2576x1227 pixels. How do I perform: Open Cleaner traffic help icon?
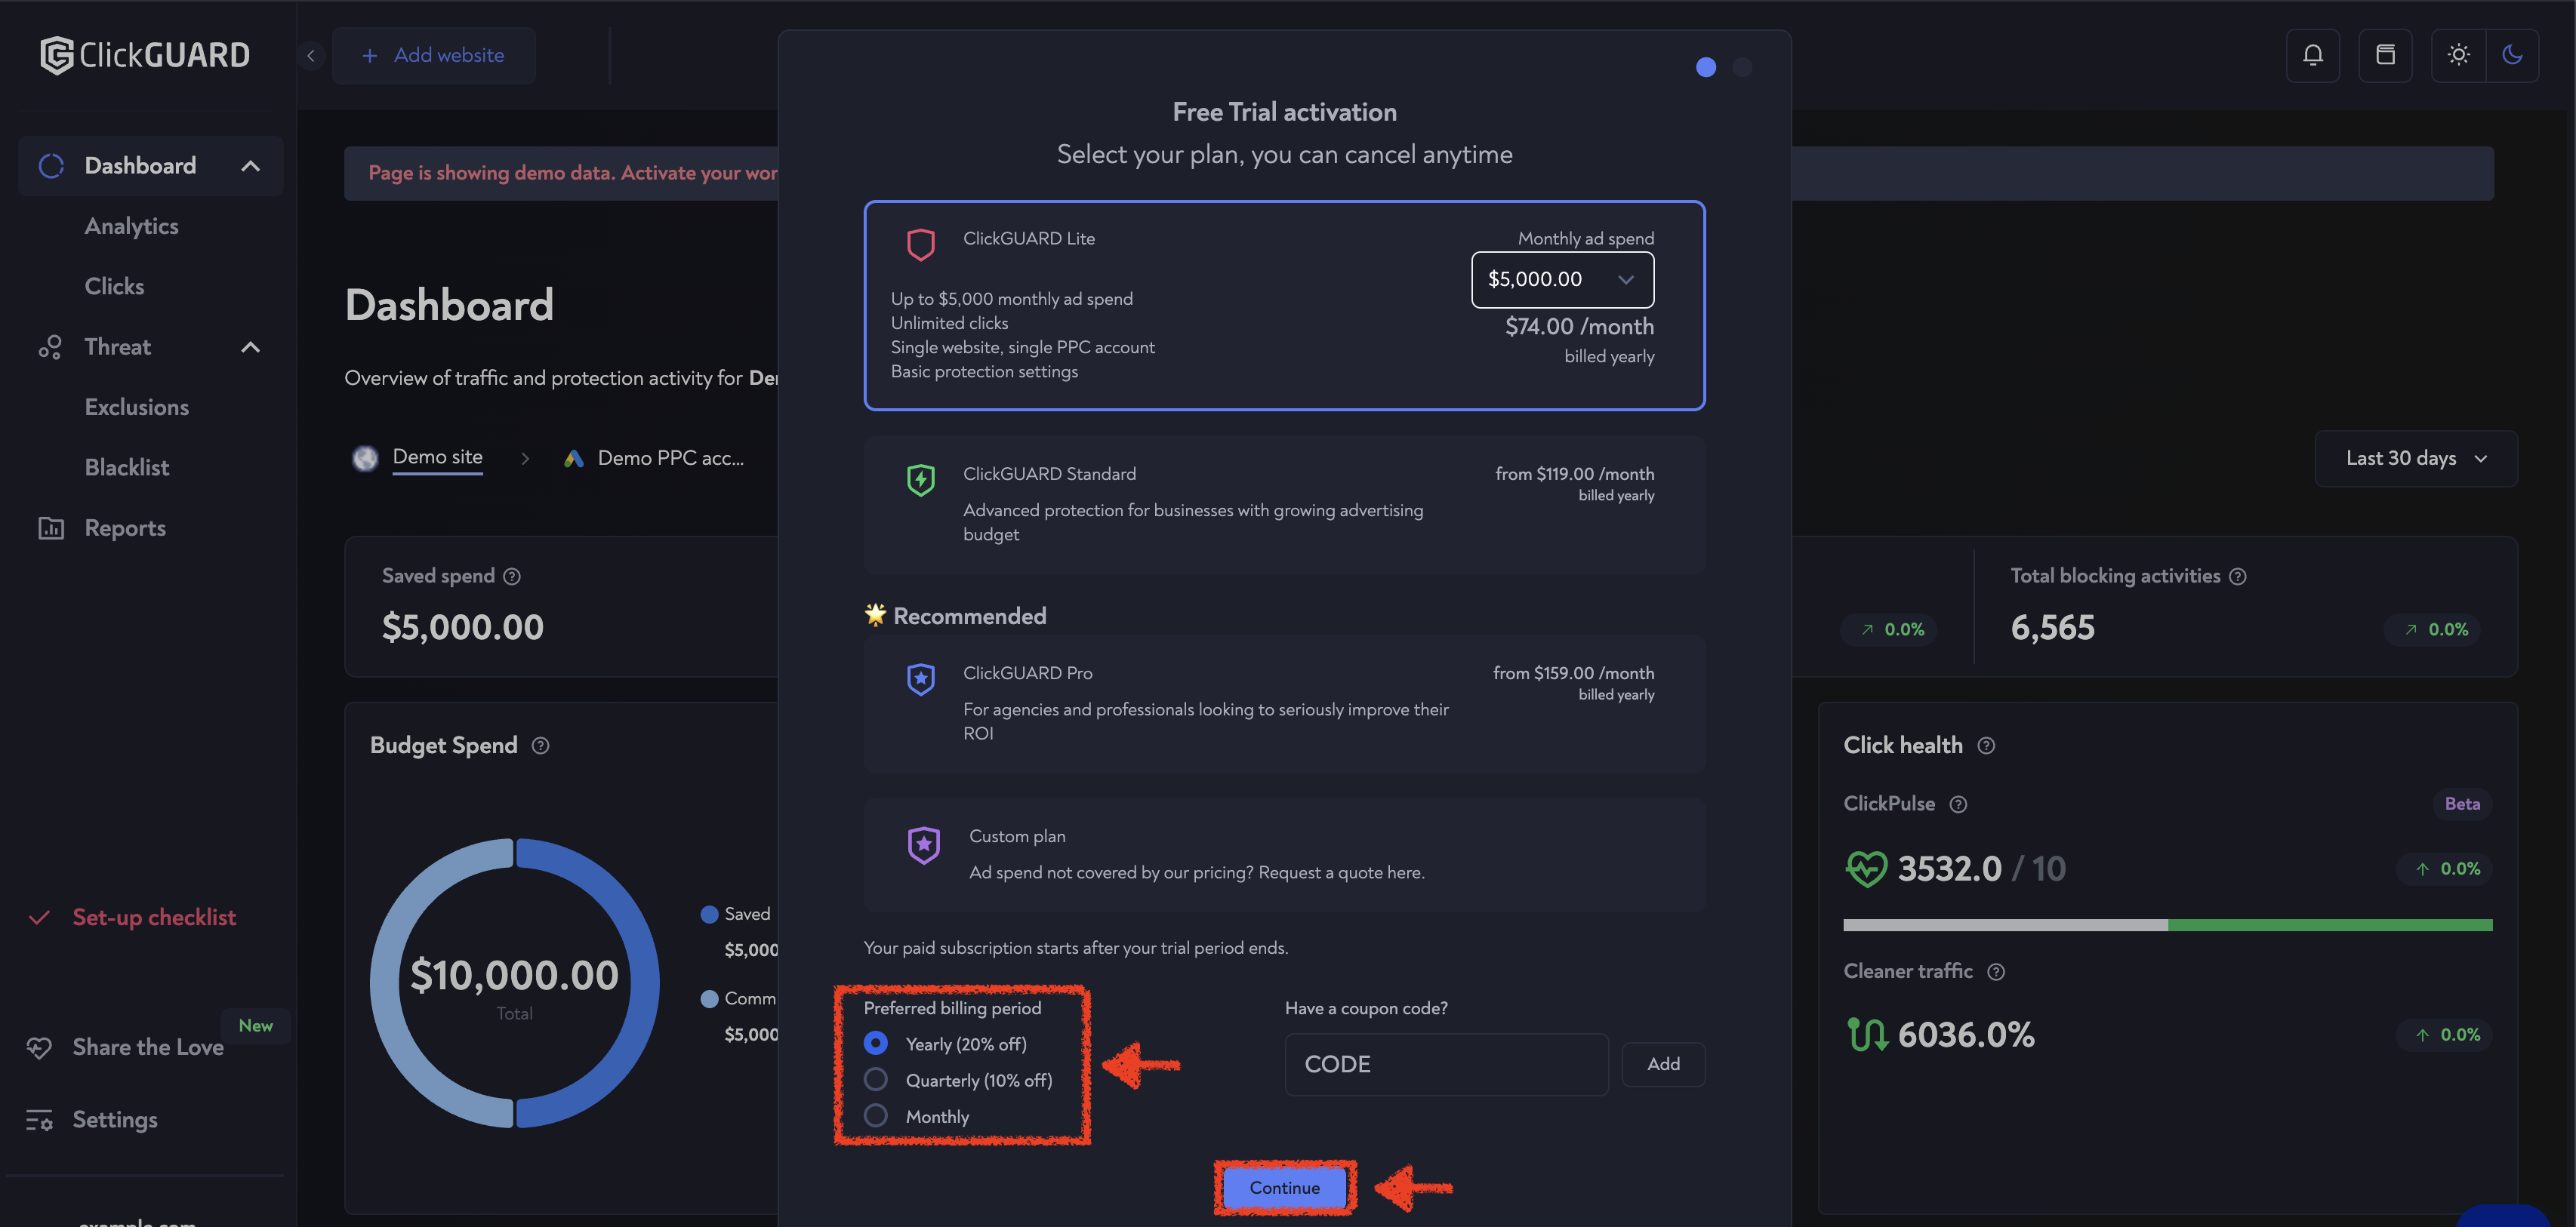1996,972
